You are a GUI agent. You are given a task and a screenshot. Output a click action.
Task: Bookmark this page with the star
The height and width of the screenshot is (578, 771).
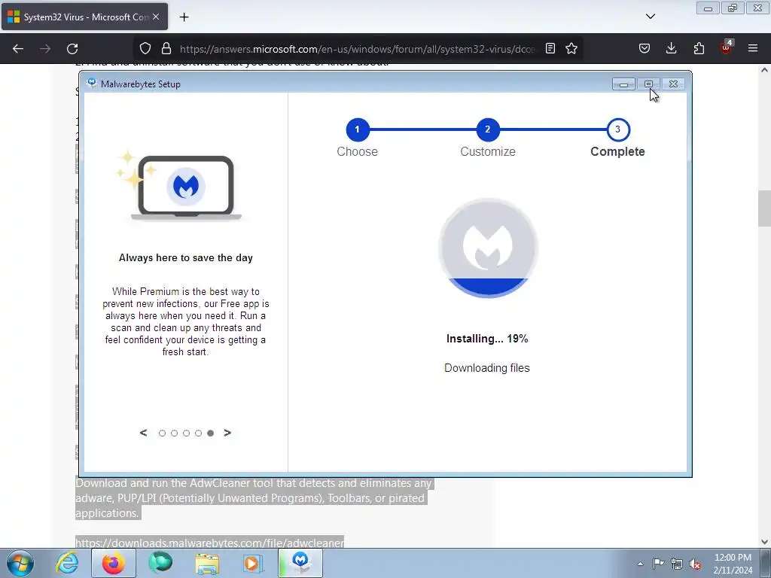[571, 48]
